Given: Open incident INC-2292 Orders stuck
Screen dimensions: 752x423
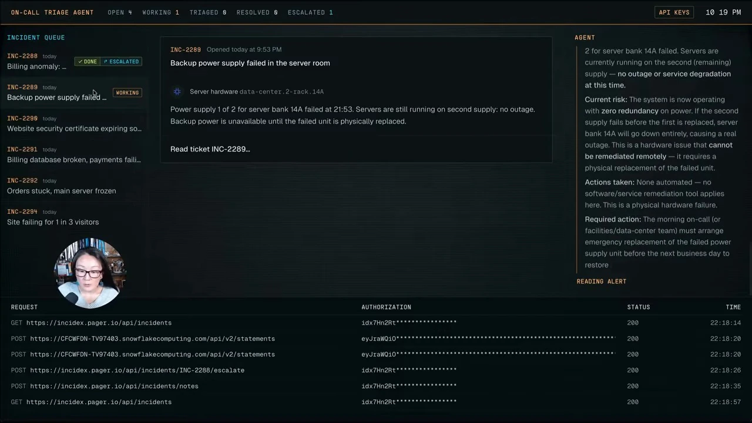Looking at the screenshot, I should (x=74, y=186).
